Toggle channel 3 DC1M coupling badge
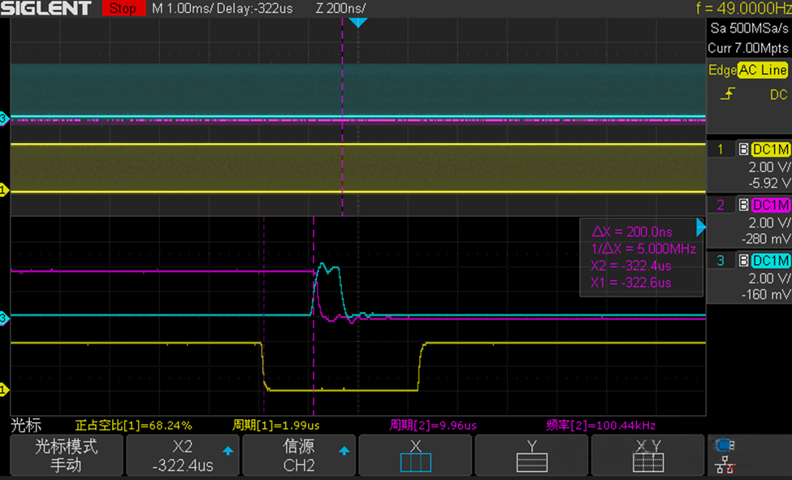 click(770, 261)
